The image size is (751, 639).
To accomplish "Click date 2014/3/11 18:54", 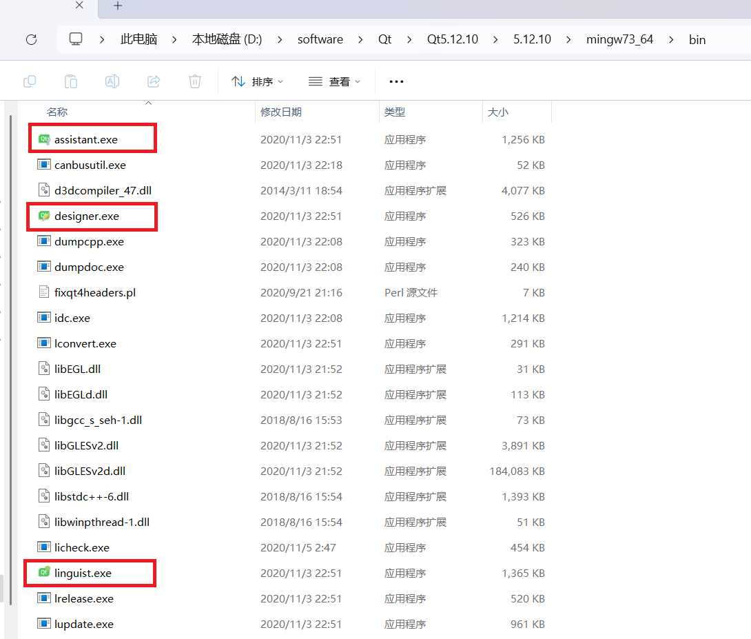I will [x=301, y=190].
